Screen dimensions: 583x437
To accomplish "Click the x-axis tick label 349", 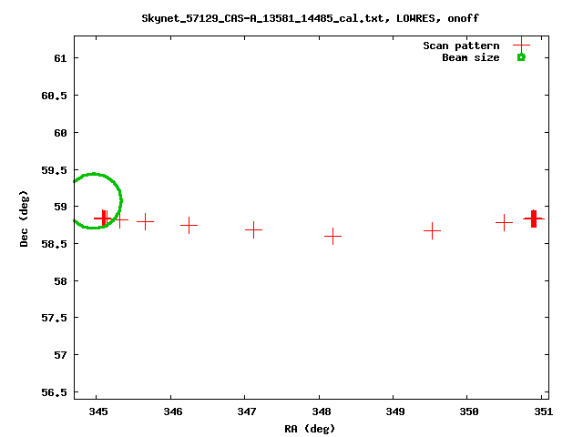I will (394, 412).
